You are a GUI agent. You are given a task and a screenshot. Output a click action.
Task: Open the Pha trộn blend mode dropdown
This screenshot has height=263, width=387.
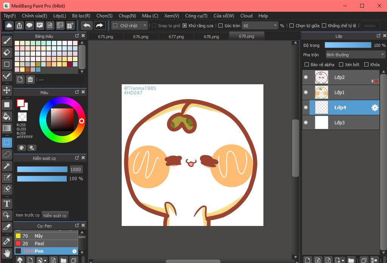(x=355, y=55)
